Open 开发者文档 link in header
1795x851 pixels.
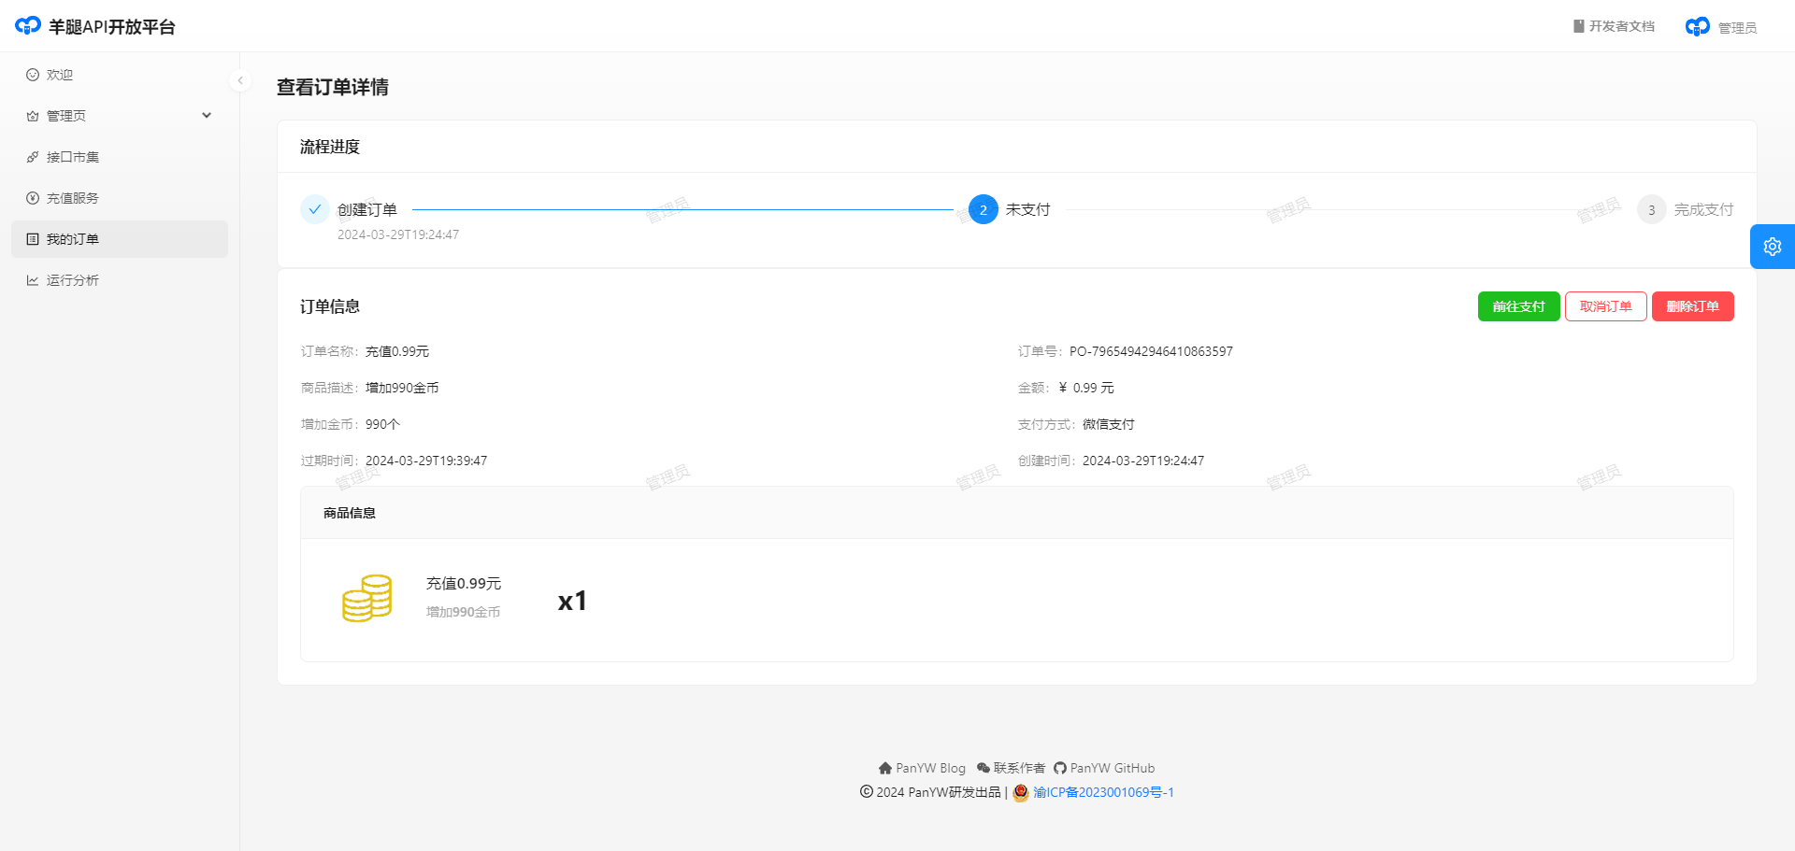click(1614, 26)
